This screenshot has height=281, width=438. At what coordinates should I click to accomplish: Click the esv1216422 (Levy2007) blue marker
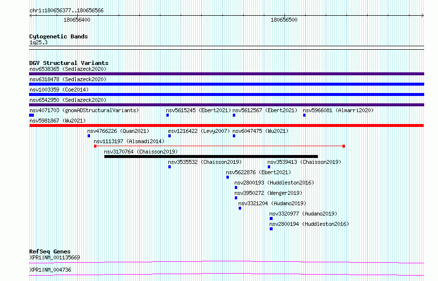pyautogui.click(x=170, y=136)
